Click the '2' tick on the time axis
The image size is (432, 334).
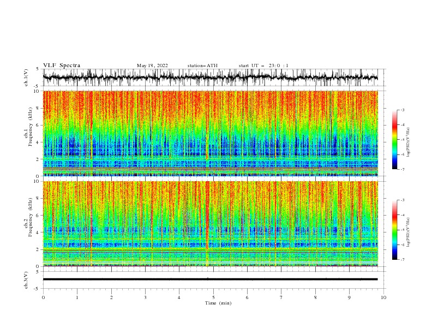[x=111, y=297]
